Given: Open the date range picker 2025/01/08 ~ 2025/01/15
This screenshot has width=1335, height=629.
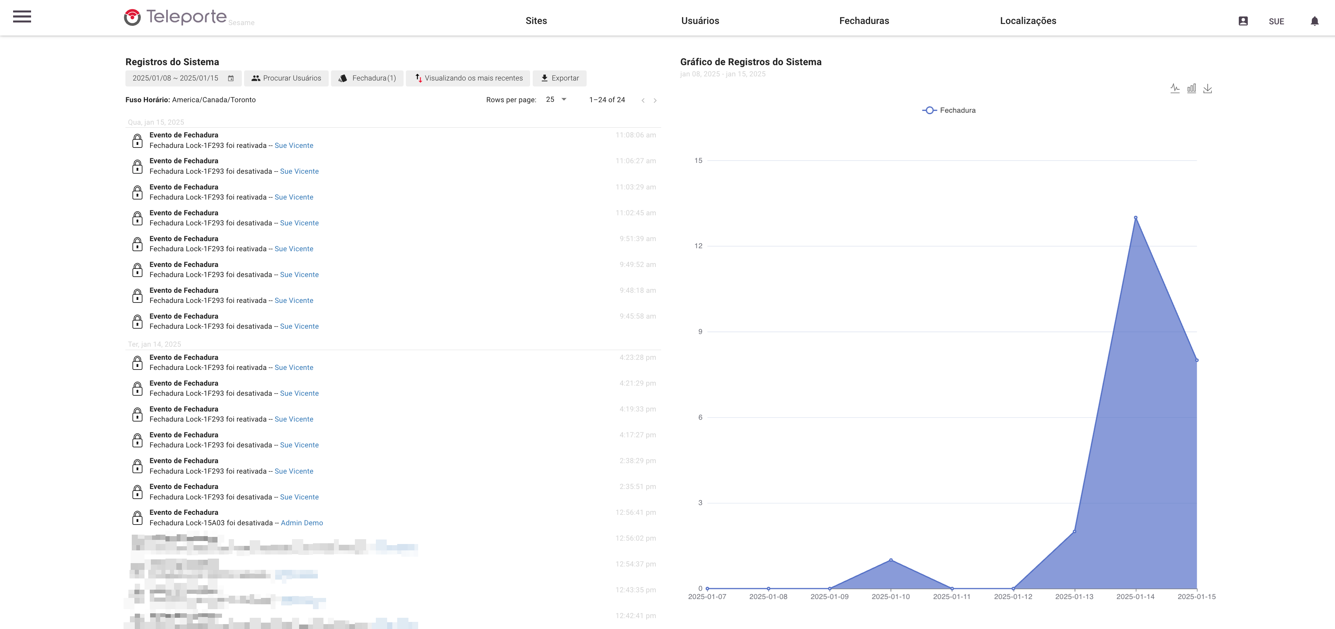Looking at the screenshot, I should [183, 78].
